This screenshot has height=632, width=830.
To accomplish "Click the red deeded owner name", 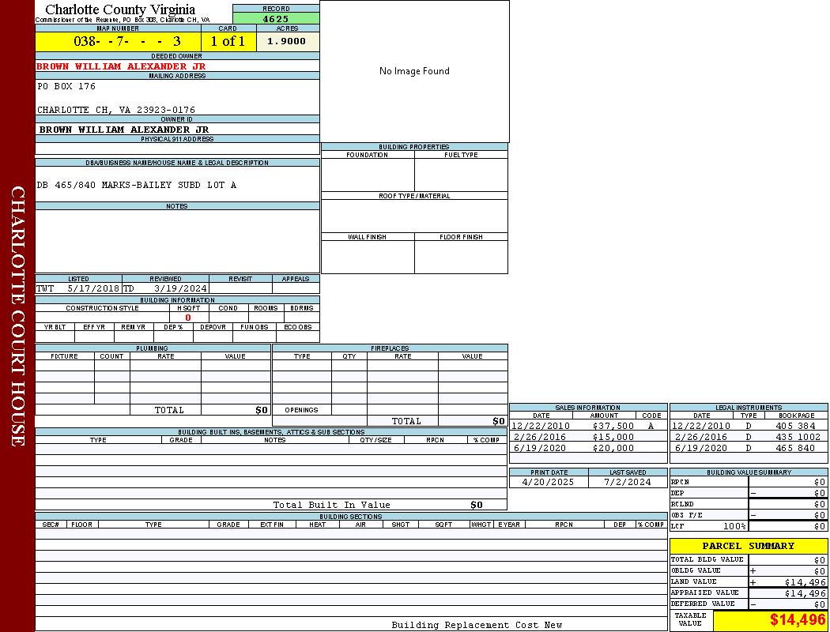I will [121, 66].
